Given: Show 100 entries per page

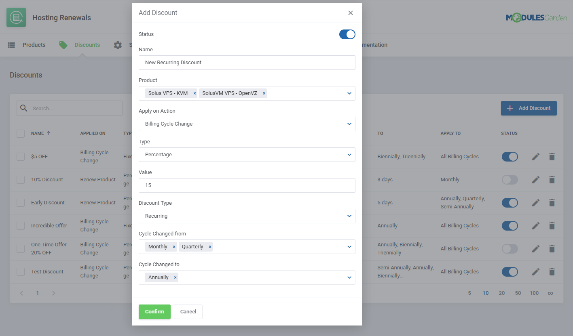Looking at the screenshot, I should (534, 293).
